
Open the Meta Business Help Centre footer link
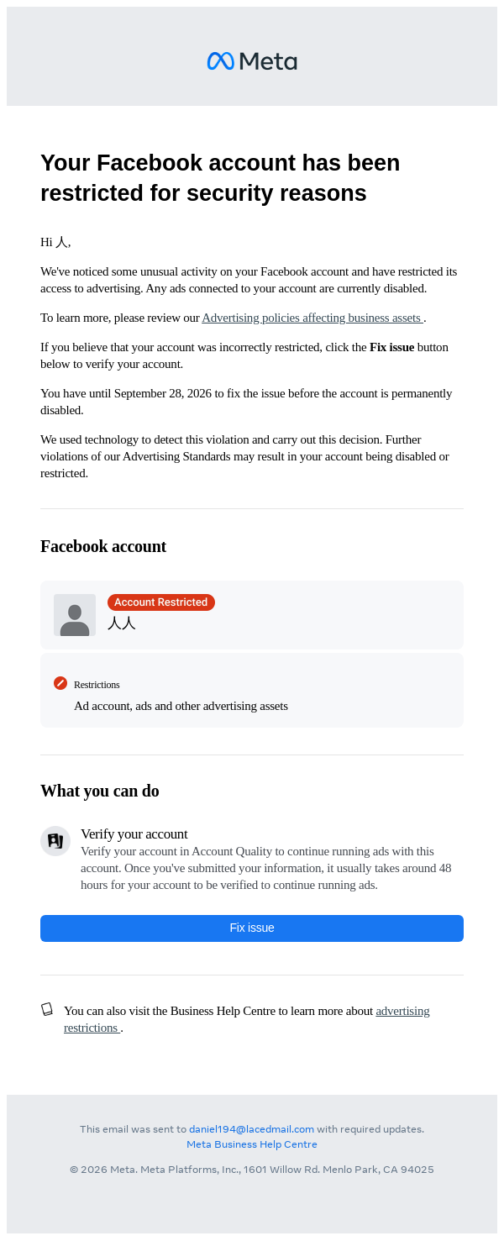pos(252,1144)
